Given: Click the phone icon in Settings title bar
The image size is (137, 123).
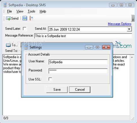Looking at the screenshot, I should [26, 47].
